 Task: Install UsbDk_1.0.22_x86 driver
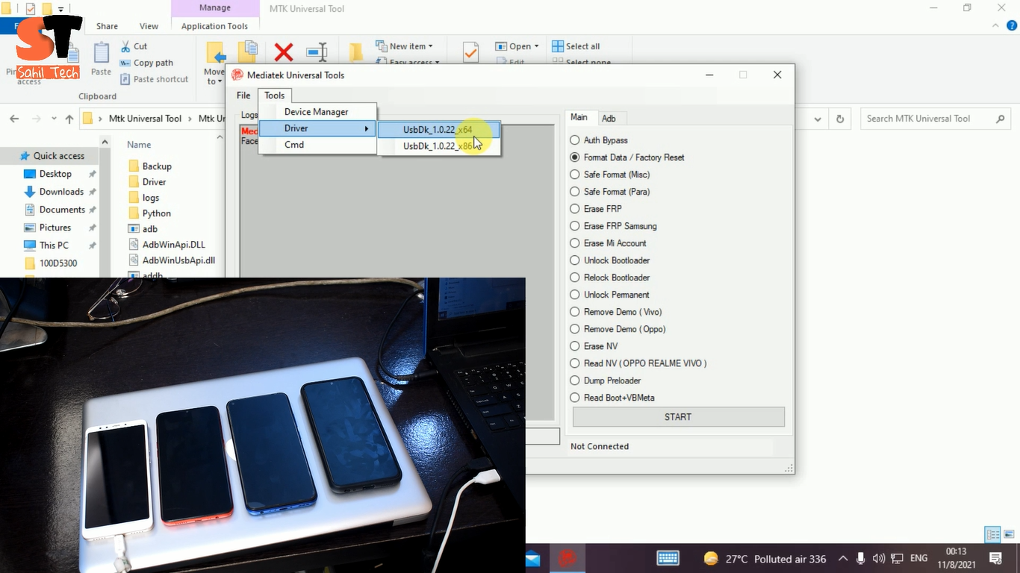click(x=438, y=146)
